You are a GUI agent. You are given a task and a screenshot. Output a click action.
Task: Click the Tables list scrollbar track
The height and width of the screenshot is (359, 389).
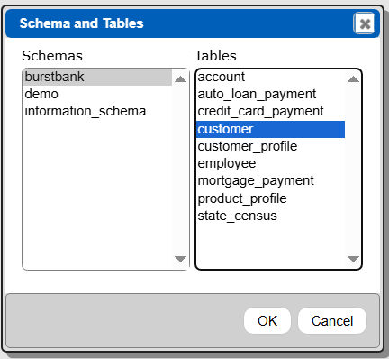click(x=353, y=169)
